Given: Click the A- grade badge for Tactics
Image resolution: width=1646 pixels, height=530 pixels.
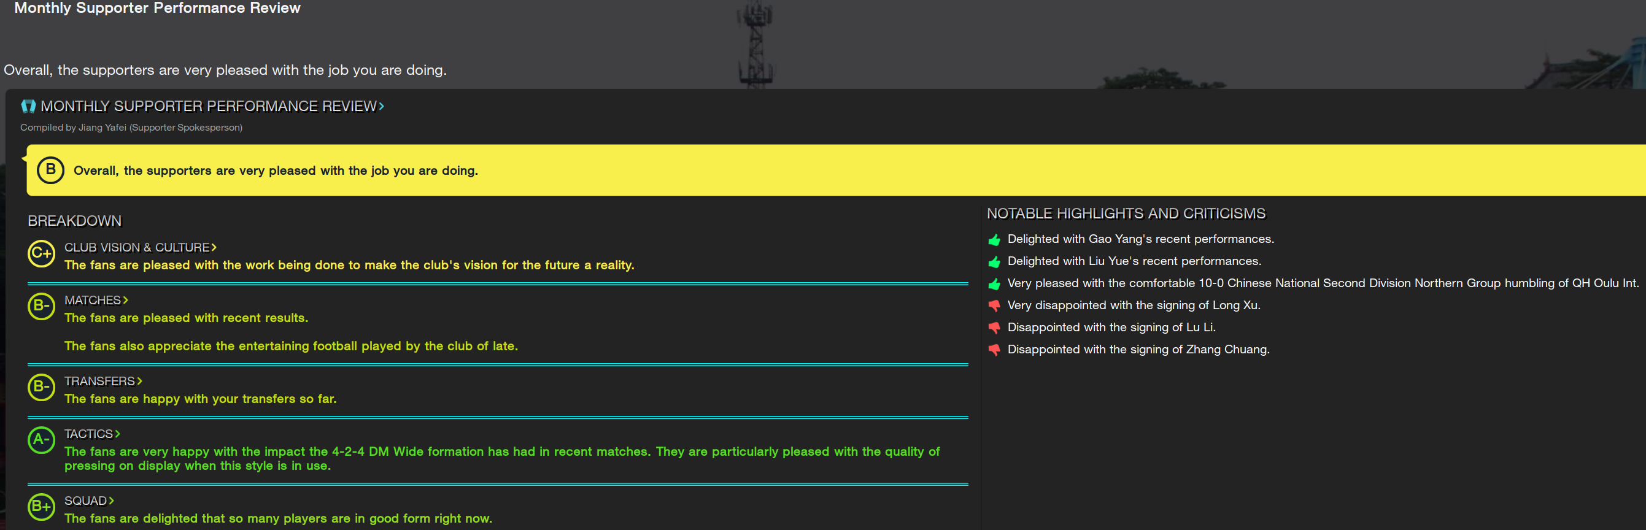Looking at the screenshot, I should pyautogui.click(x=42, y=440).
